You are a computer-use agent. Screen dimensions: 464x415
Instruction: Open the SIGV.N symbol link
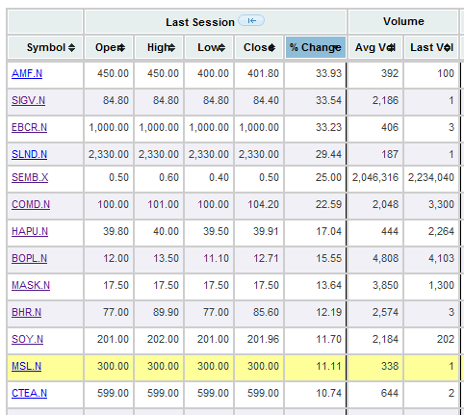tap(28, 100)
